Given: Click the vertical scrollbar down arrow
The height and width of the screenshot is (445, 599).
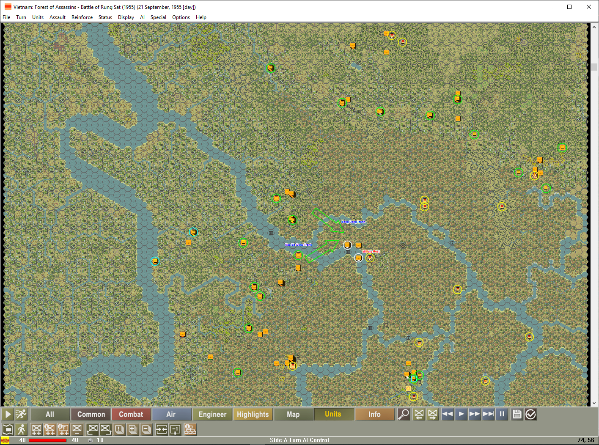Looking at the screenshot, I should tap(594, 403).
